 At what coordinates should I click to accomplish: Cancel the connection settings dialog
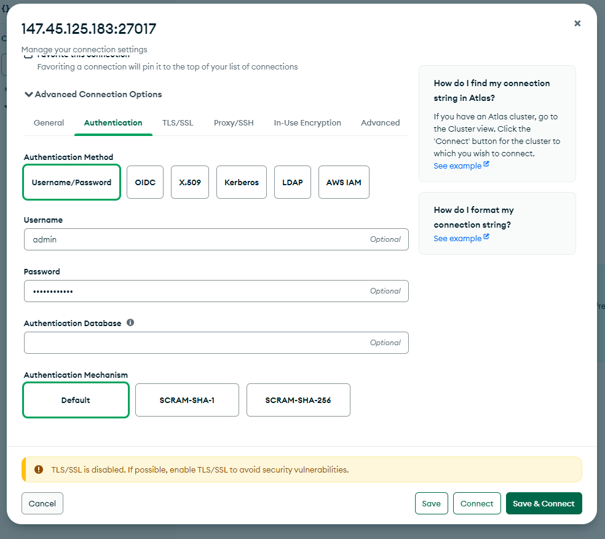pyautogui.click(x=42, y=503)
